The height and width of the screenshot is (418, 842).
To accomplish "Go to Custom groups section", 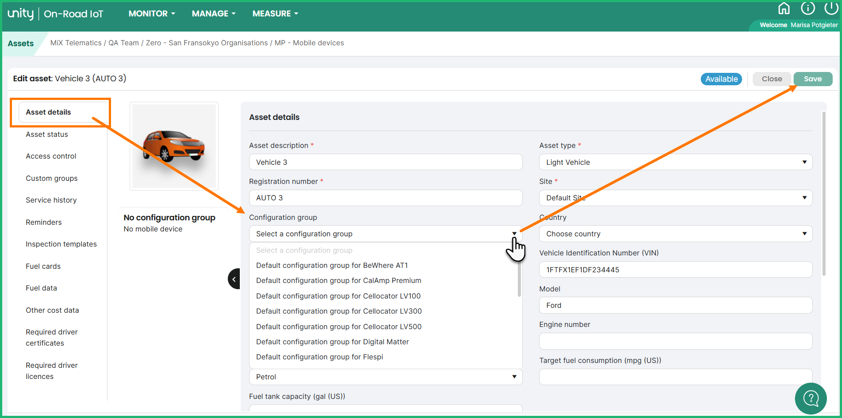I will pyautogui.click(x=52, y=178).
